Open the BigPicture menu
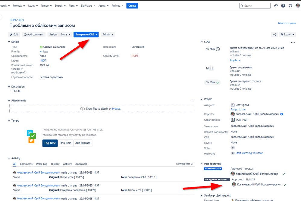Image resolution: width=301 pixels, height=201 pixels. click(x=88, y=5)
